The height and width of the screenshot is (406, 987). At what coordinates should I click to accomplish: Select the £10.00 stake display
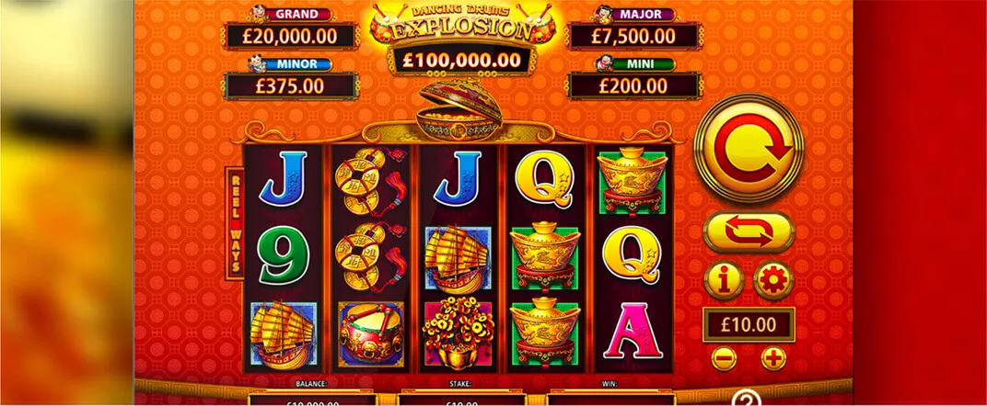[749, 325]
